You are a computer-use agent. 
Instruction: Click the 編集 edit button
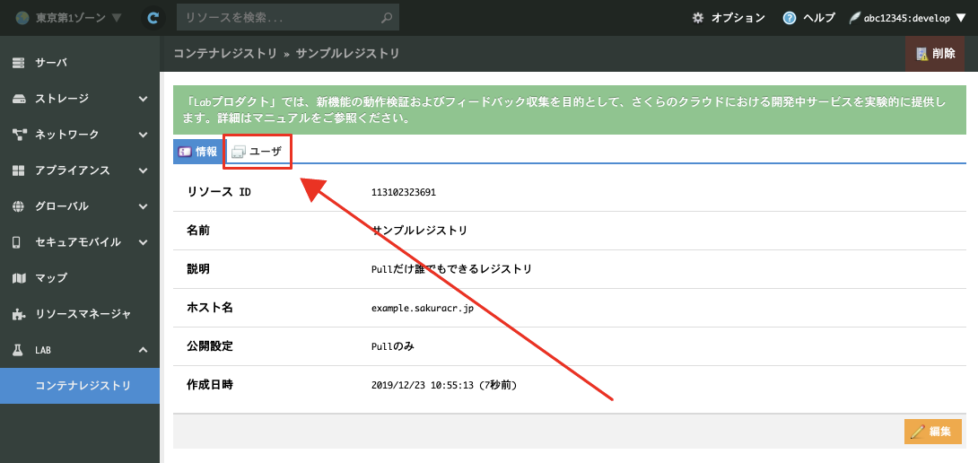tap(932, 432)
